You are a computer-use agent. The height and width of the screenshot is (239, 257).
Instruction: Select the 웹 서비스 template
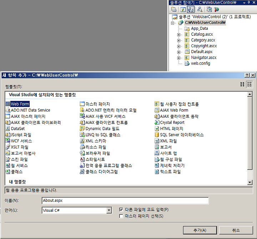point(16,166)
